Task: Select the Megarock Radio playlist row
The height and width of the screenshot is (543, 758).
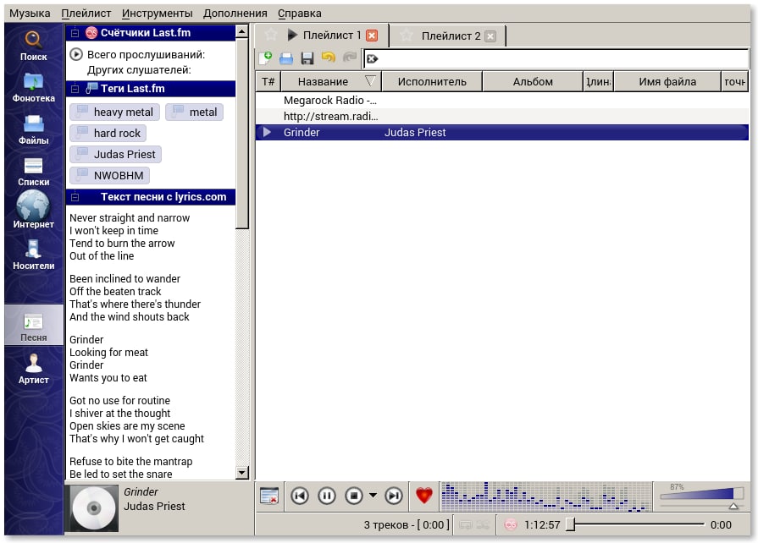Action: pos(501,101)
